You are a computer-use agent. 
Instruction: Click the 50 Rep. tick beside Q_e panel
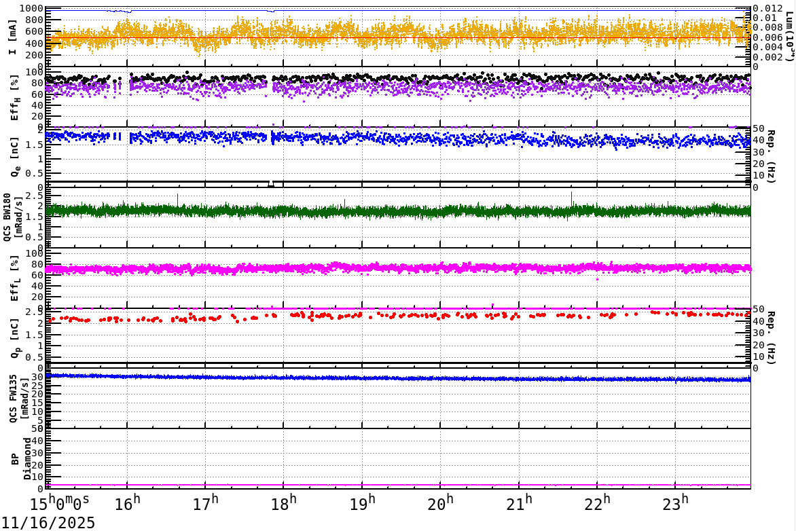[759, 128]
